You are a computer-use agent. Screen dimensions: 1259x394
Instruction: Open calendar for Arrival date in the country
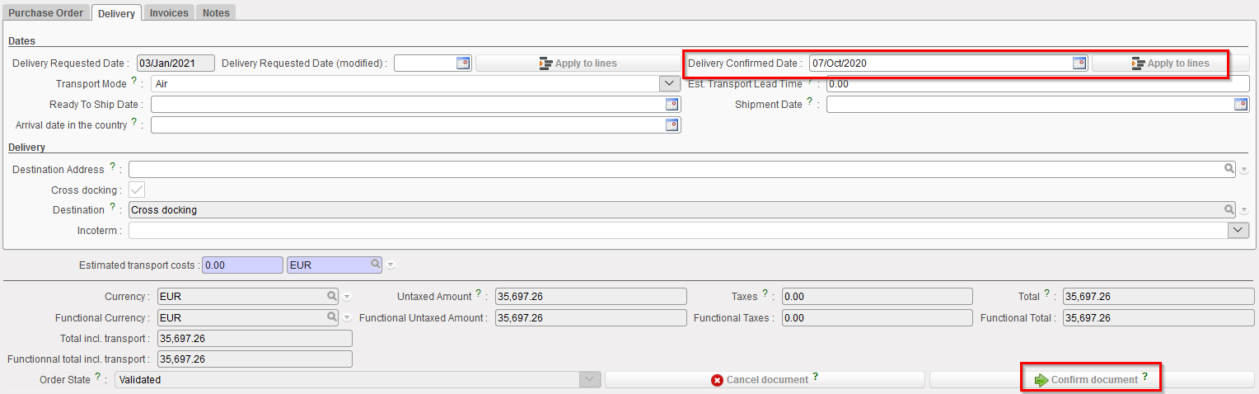coord(672,125)
